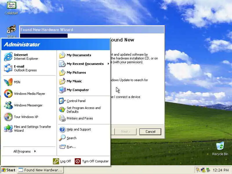Click "My Computer" text
Viewport: 232px width, 174px height.
point(78,90)
